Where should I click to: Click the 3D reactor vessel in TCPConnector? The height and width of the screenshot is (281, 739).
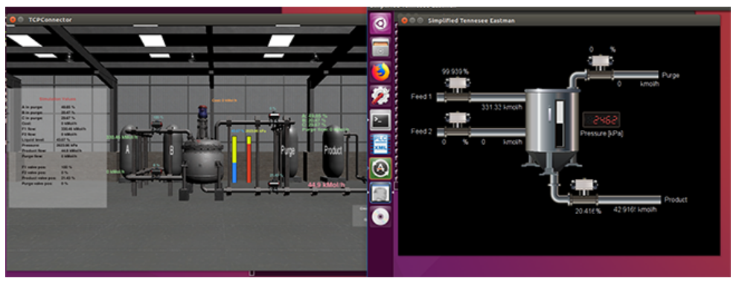click(203, 161)
